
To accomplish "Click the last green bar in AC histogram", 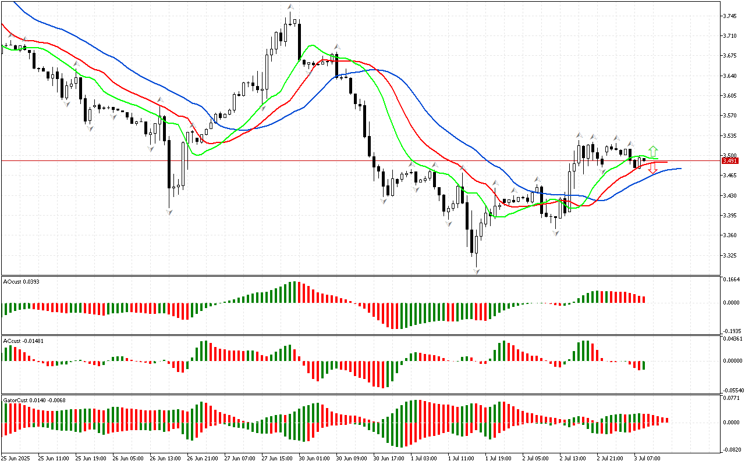I will 644,366.
